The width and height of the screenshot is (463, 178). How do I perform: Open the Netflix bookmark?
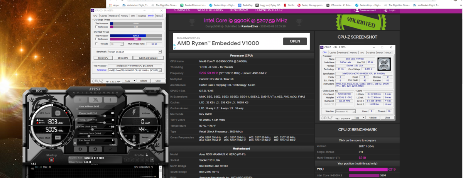click(x=289, y=5)
